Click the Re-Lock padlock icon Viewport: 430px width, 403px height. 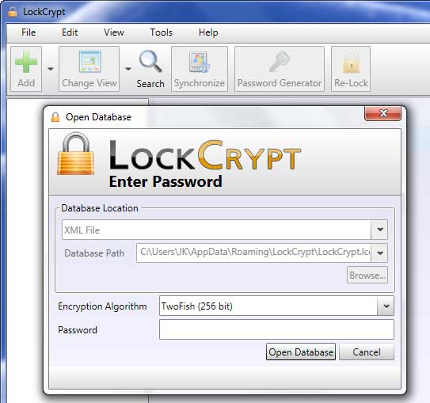[351, 62]
